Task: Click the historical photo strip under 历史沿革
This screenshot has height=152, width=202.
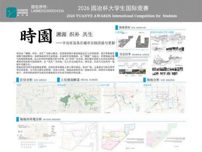Action: tap(132, 71)
